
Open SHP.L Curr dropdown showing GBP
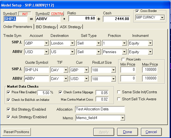click(86, 70)
